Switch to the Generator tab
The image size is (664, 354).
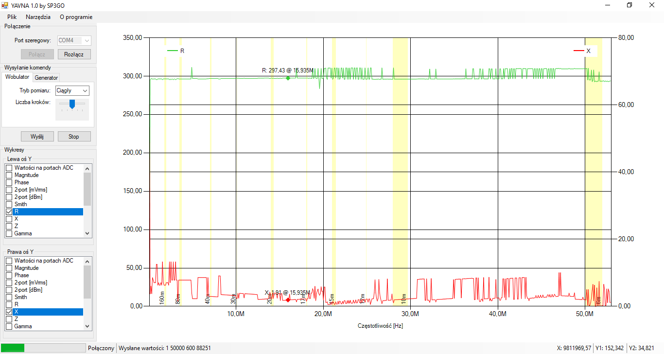tap(46, 78)
